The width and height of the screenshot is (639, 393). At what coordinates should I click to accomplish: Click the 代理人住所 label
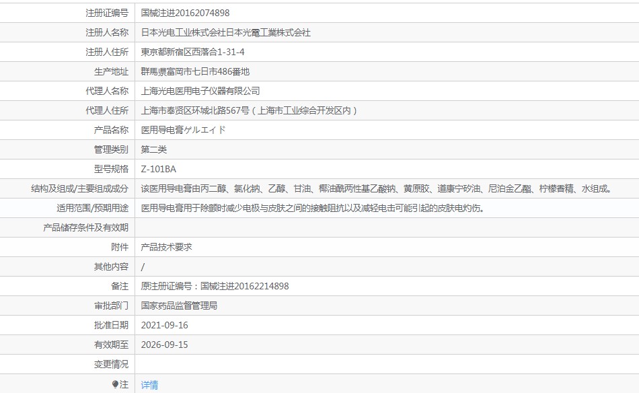tap(107, 110)
